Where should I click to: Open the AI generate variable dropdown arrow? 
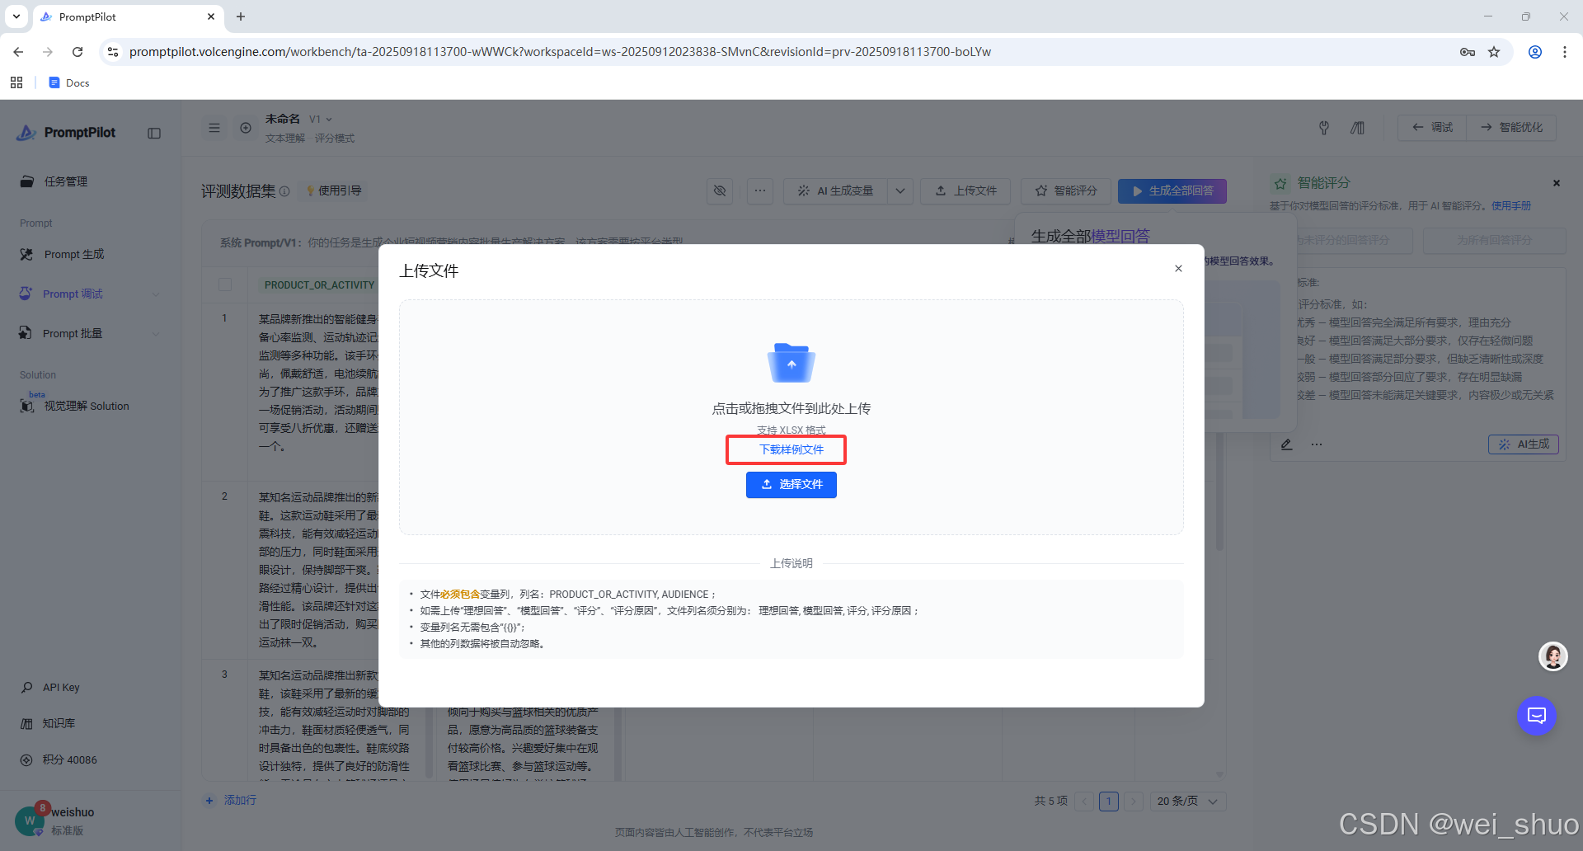(x=900, y=191)
